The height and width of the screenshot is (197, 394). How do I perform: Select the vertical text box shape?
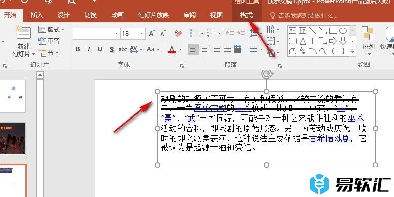(x=303, y=31)
